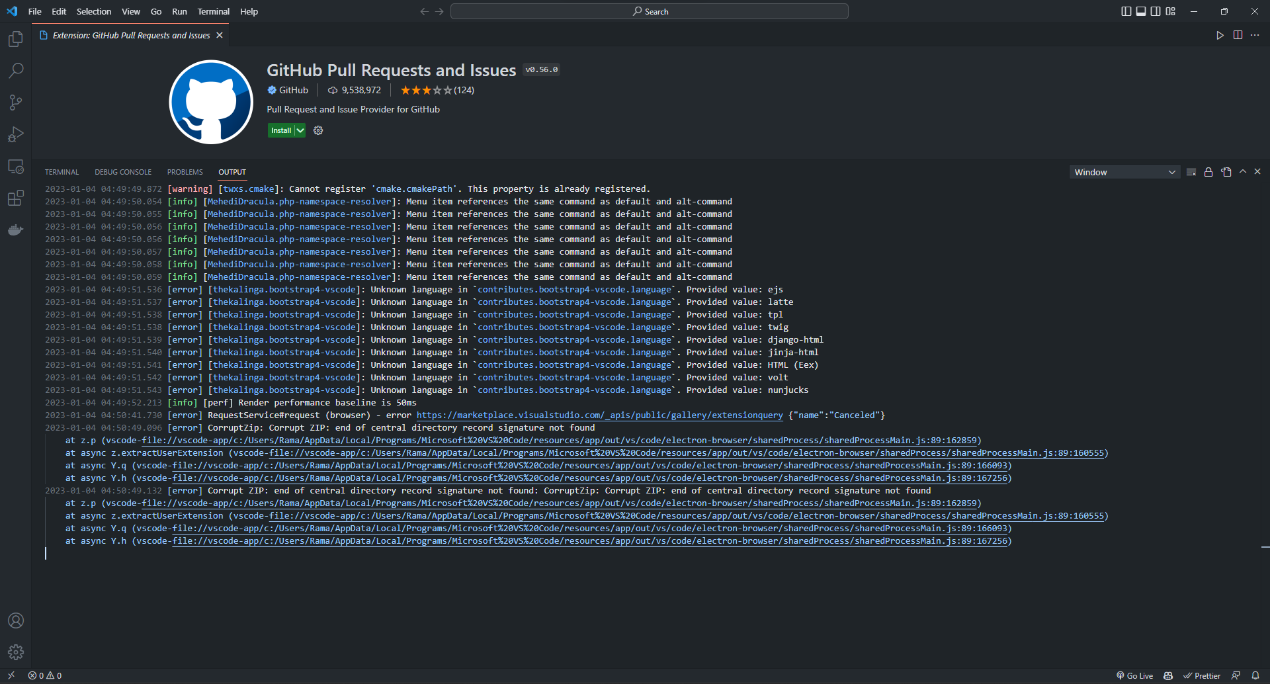The width and height of the screenshot is (1270, 684).
Task: Click the VS Code logo in title bar
Action: pos(12,11)
